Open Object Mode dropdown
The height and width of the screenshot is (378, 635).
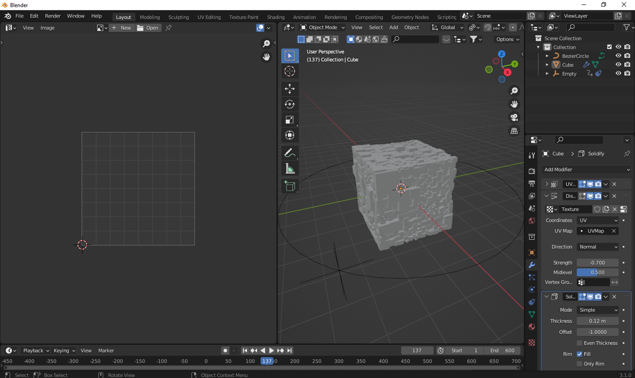click(x=322, y=27)
